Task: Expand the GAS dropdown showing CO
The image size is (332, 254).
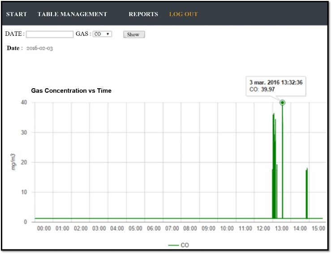Action: tap(102, 34)
